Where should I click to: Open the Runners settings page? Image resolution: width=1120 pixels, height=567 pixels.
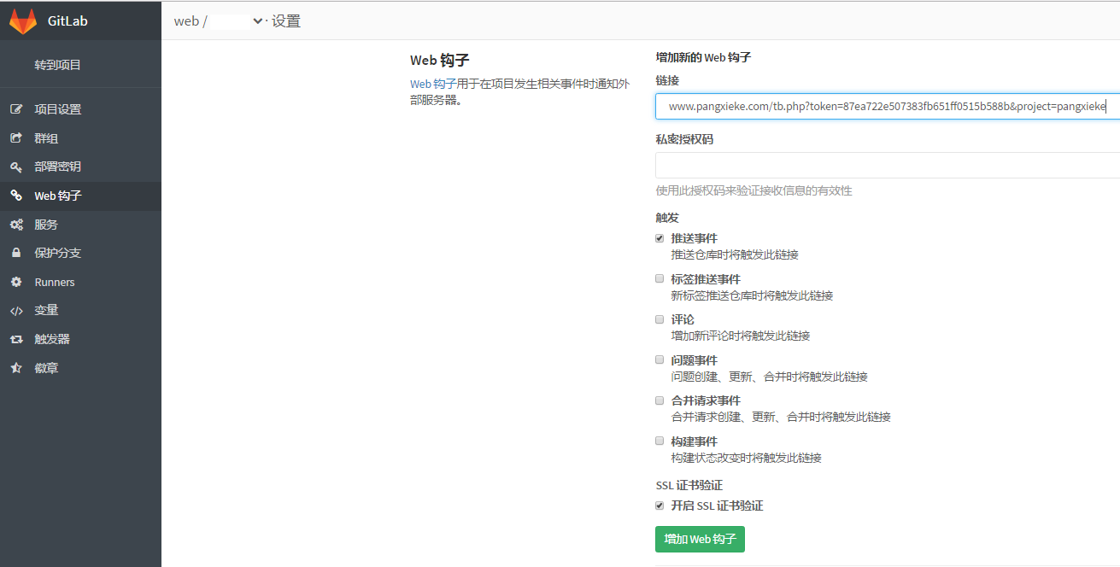coord(54,281)
